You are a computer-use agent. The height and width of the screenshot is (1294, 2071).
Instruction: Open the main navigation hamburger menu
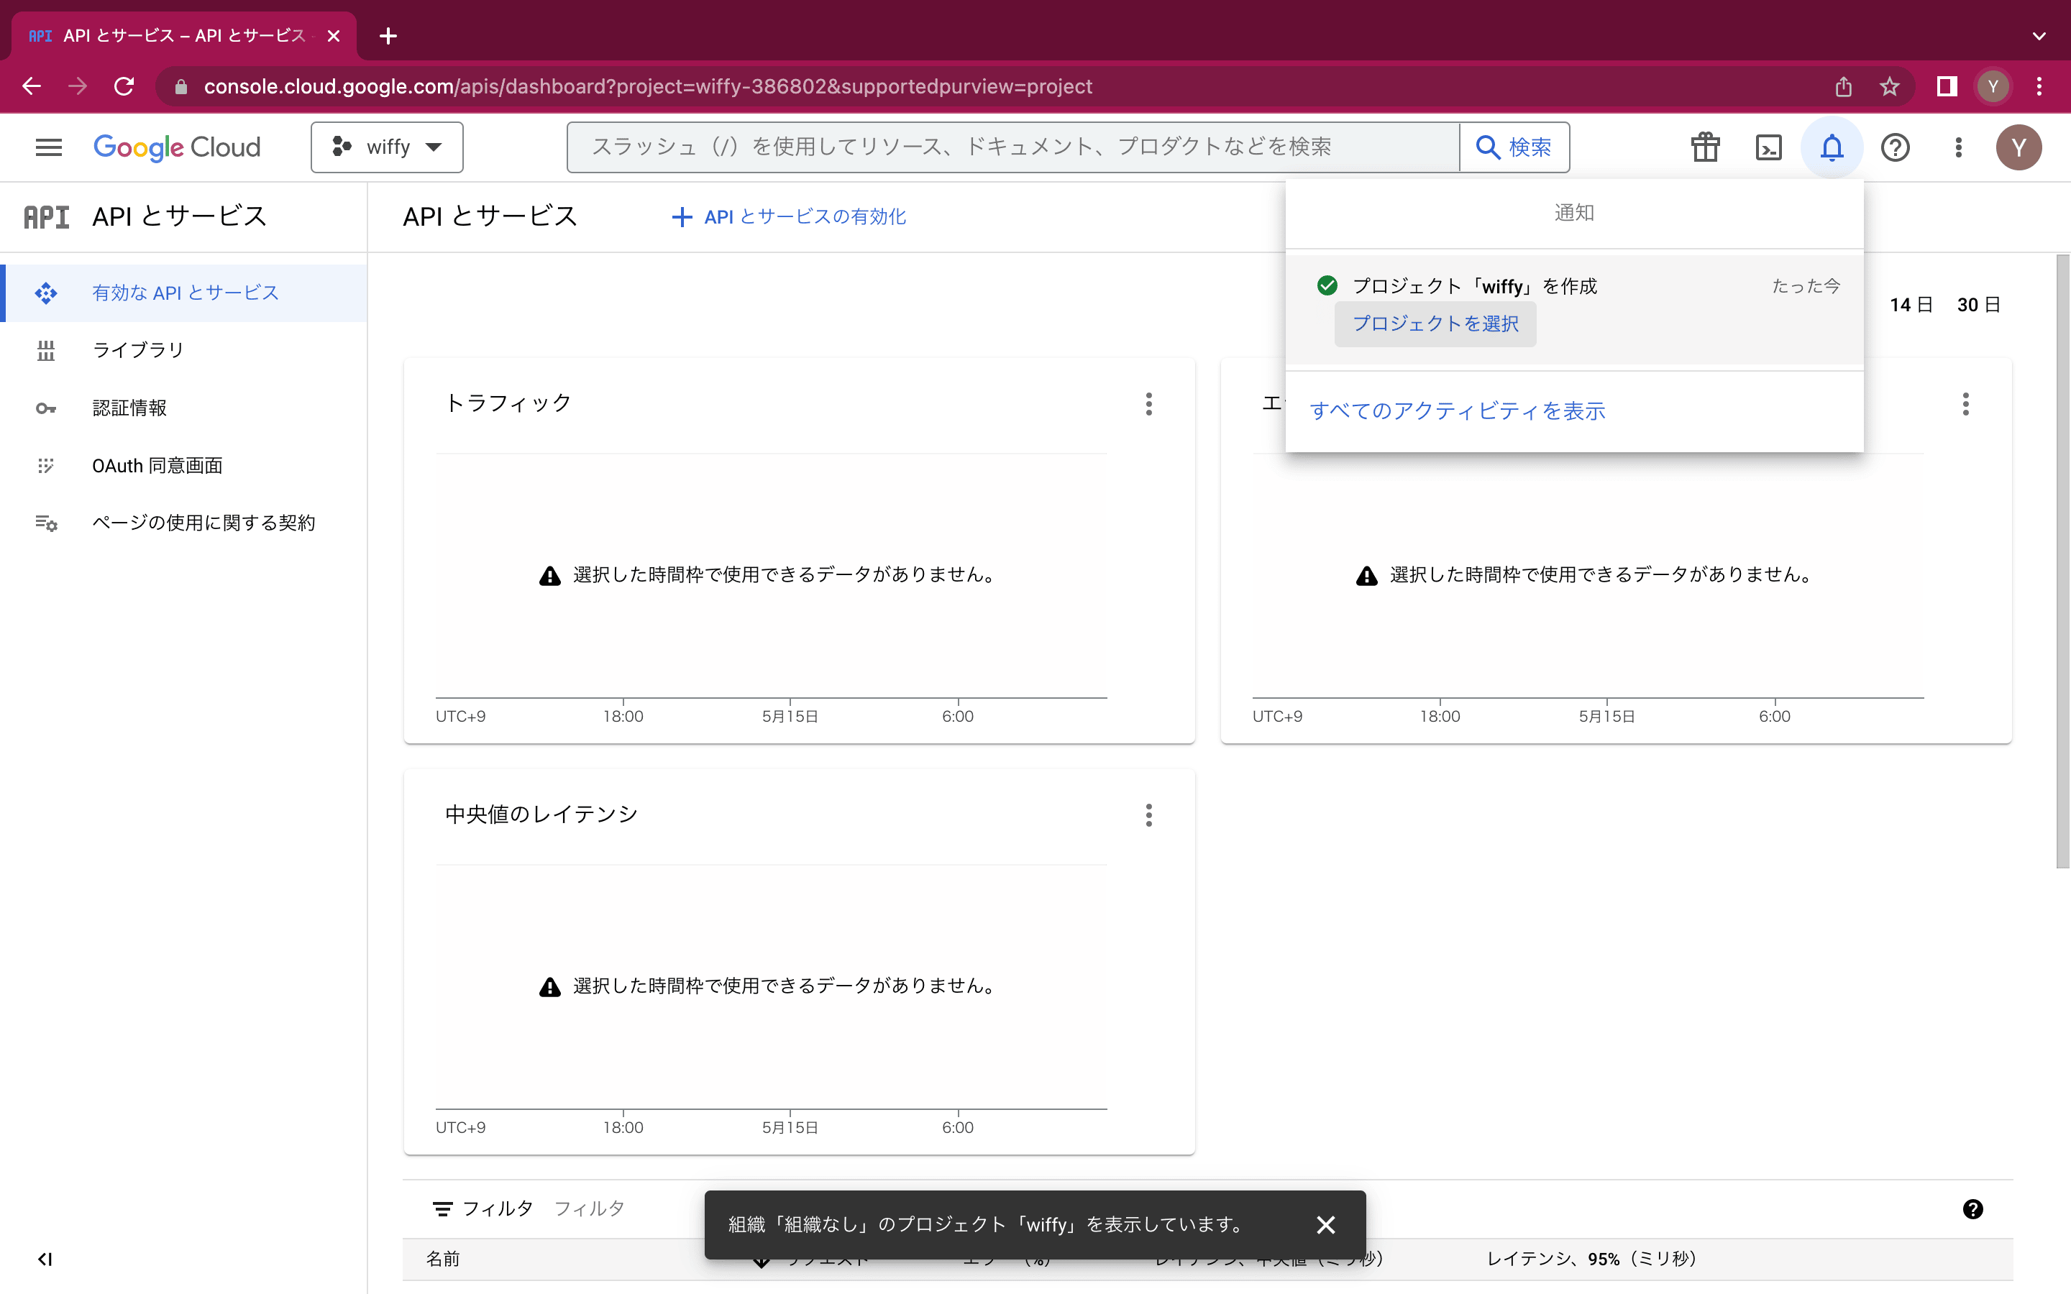click(x=49, y=147)
